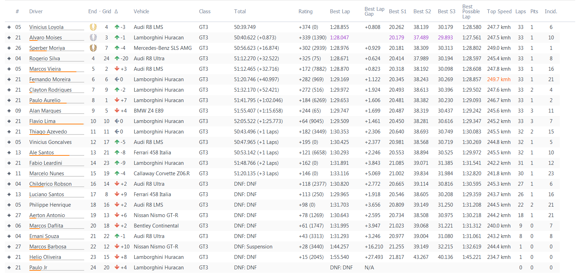Click grey left arrow in Thiago Azevedo row
The image size is (578, 277).
click(x=117, y=131)
